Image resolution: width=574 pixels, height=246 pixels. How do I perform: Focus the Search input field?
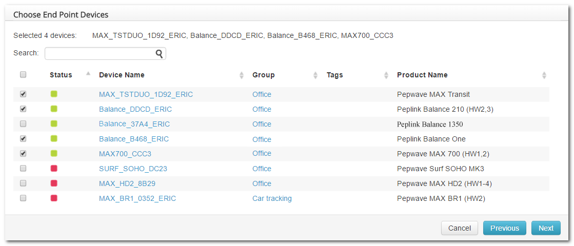pyautogui.click(x=100, y=53)
